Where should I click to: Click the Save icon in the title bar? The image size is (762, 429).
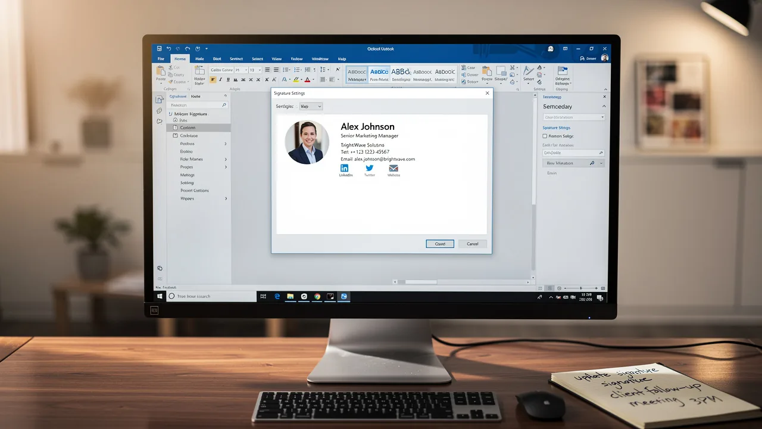(160, 49)
